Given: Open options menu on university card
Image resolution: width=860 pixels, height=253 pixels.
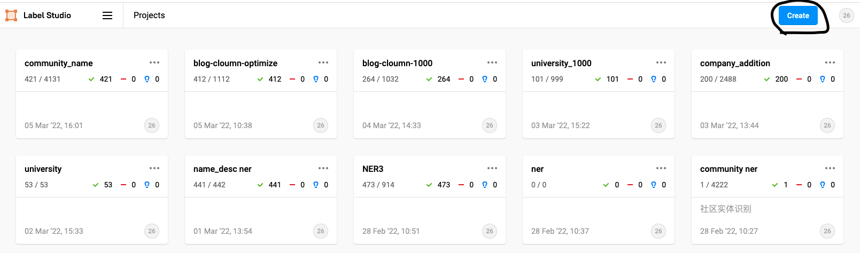Looking at the screenshot, I should point(154,168).
